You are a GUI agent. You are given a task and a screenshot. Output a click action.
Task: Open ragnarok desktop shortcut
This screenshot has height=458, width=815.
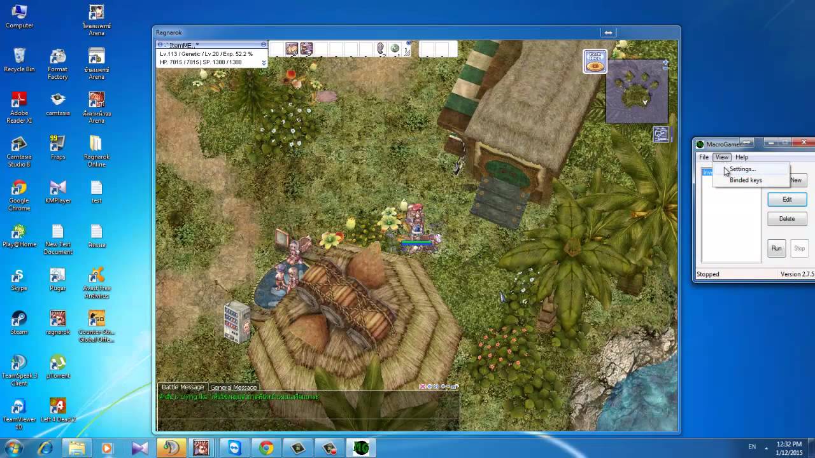click(58, 324)
